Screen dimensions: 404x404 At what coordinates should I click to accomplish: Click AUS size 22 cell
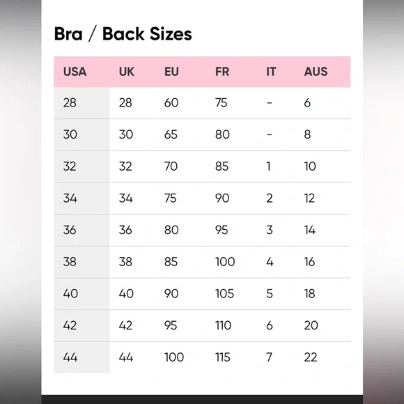311,357
